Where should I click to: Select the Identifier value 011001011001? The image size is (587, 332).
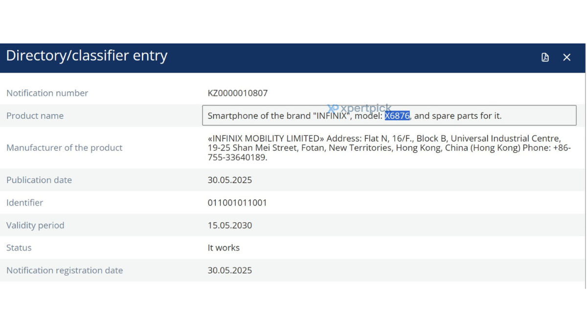237,202
